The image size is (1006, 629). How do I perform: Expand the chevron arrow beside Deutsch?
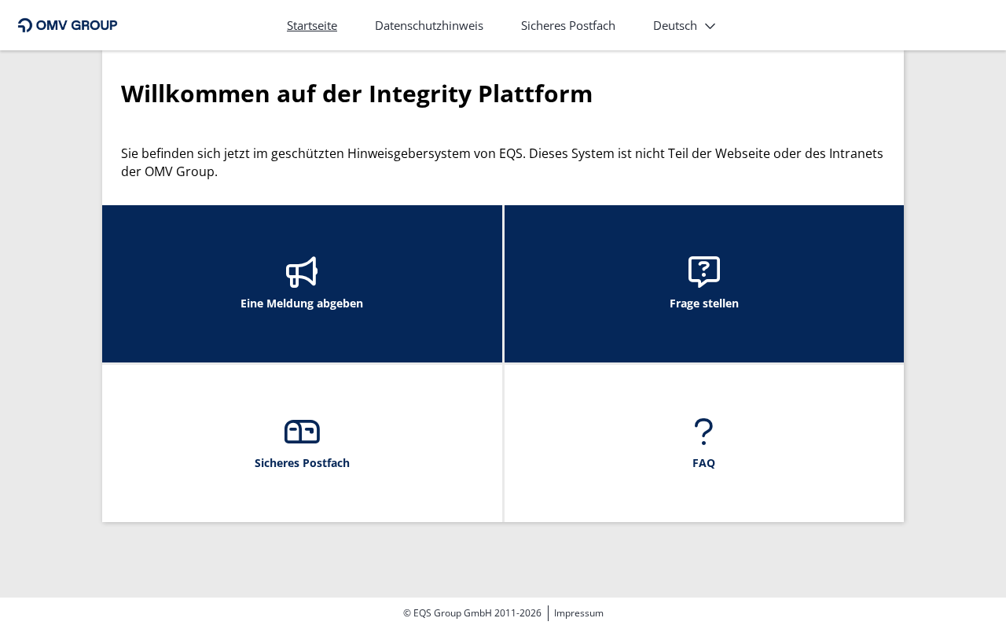click(710, 26)
